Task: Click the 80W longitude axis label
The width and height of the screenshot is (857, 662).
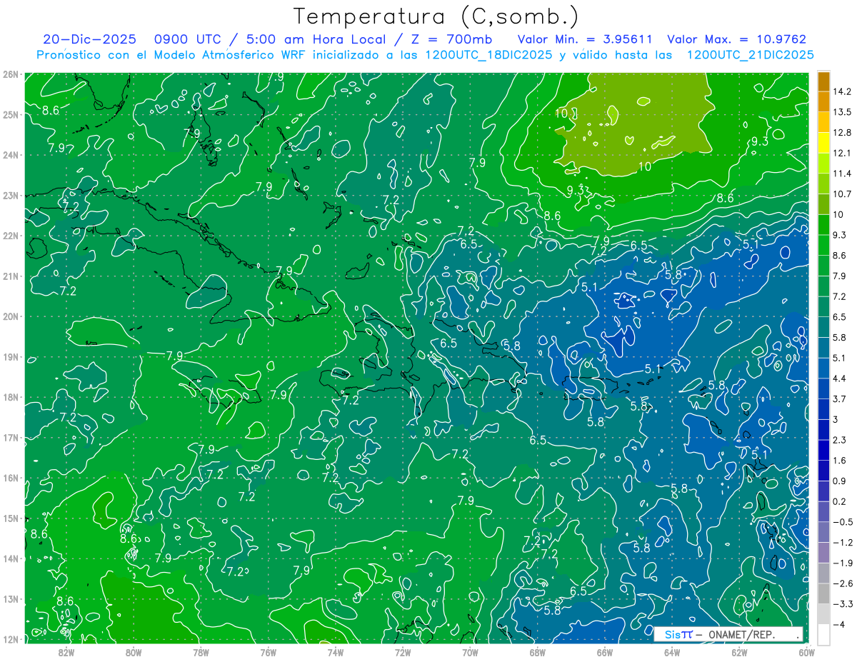Action: (x=134, y=651)
